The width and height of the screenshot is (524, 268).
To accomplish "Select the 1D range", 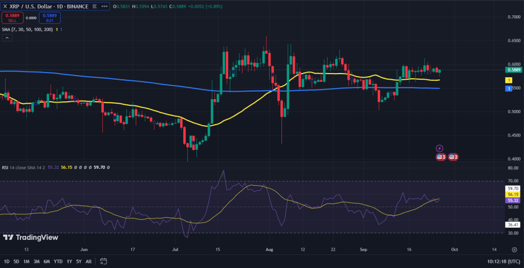I will pos(7,261).
